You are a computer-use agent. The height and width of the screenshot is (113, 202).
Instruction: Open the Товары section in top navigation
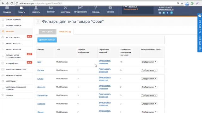pyautogui.click(x=22, y=10)
